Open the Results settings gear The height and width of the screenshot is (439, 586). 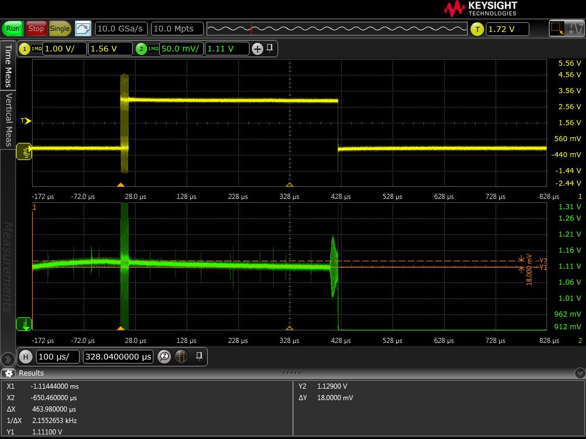(9, 373)
